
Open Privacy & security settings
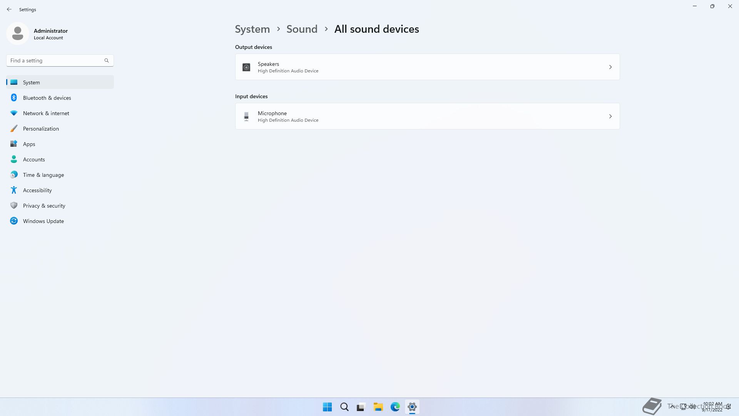tap(44, 206)
